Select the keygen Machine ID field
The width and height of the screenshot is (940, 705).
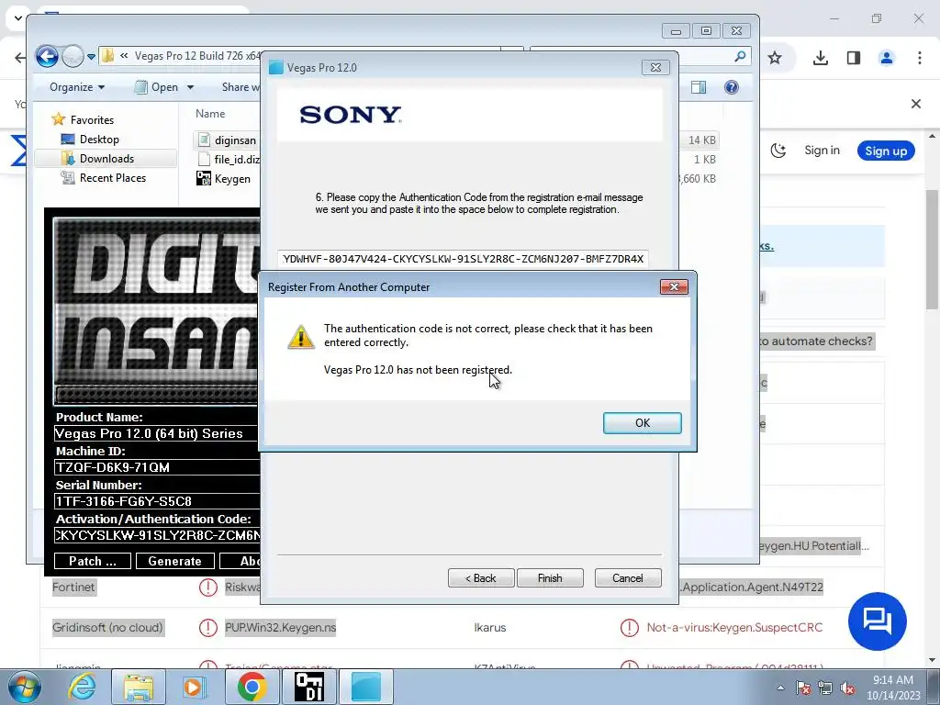coord(157,467)
